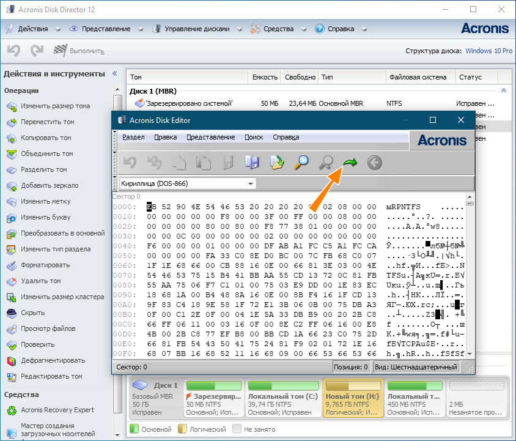The height and width of the screenshot is (441, 516).
Task: Click the gray back arrow icon
Action: (x=374, y=162)
